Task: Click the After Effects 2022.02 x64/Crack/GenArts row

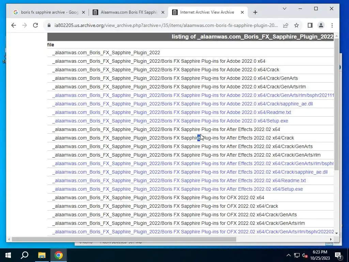Action: [x=191, y=146]
